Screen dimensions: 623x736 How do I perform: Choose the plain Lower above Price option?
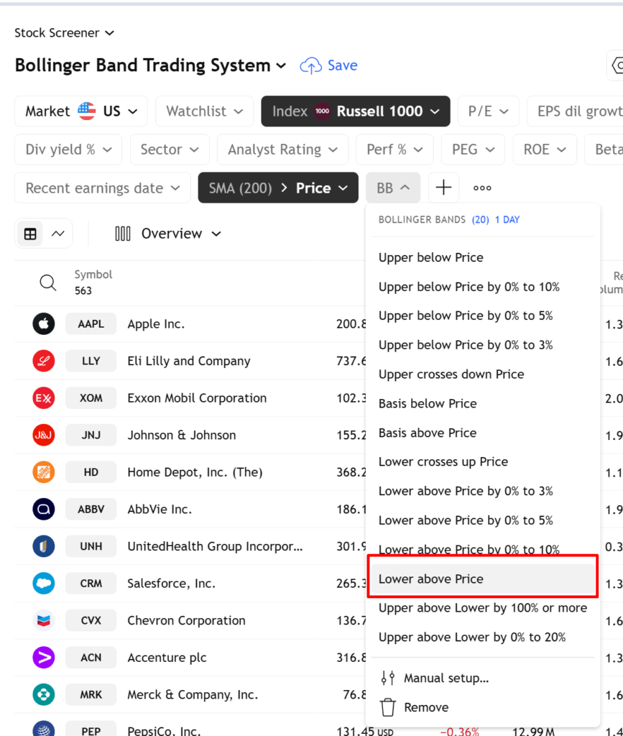click(483, 579)
